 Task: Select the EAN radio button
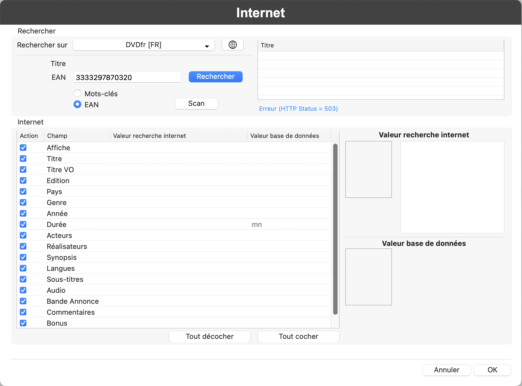click(x=77, y=104)
